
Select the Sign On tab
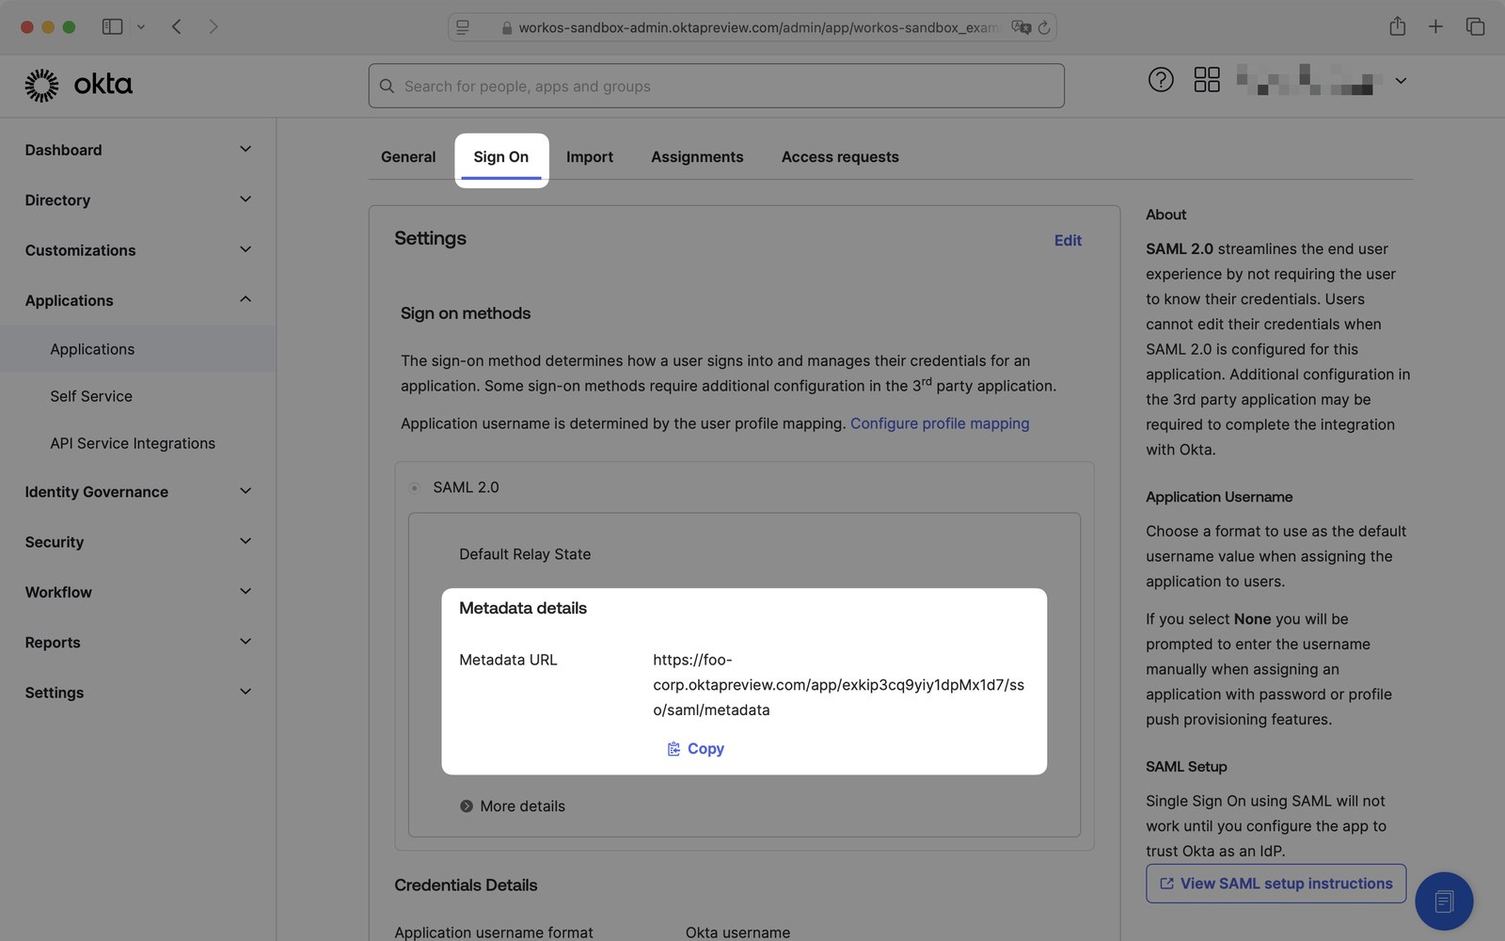click(x=501, y=157)
